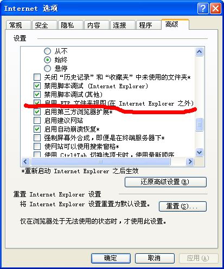
Task: Toggle 启用自动崩溃恢复 checkbox
Action: pos(37,129)
